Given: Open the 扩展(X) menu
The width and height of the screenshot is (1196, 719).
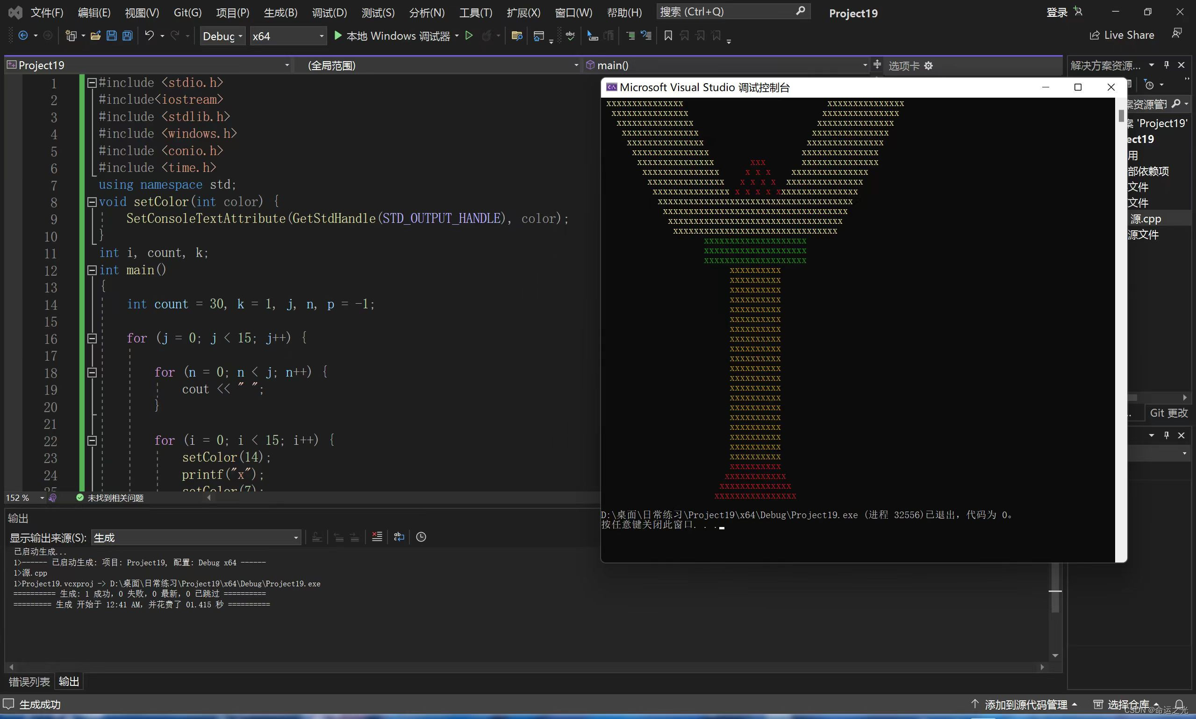Looking at the screenshot, I should 523,13.
